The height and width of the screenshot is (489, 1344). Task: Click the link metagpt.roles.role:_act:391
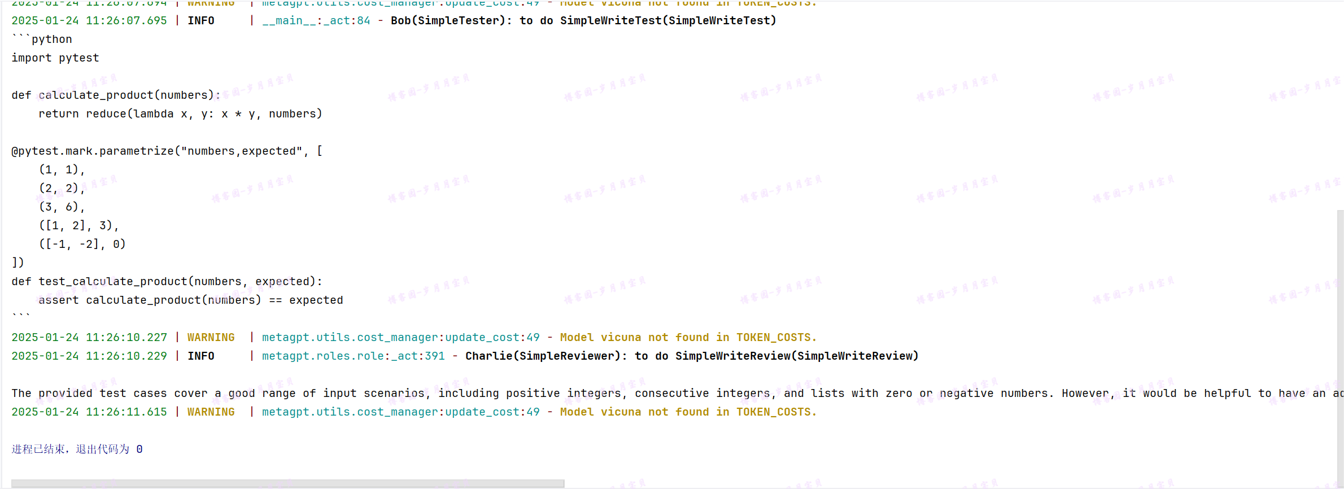pyautogui.click(x=354, y=356)
